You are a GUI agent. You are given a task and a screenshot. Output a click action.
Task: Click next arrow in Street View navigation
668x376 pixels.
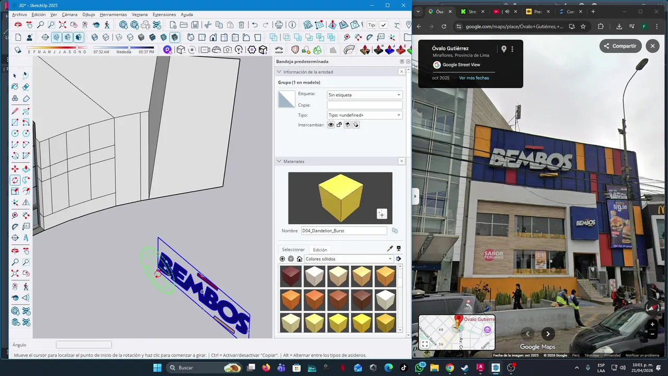click(x=548, y=334)
